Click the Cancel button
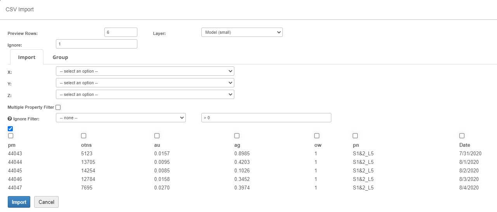 coord(46,202)
